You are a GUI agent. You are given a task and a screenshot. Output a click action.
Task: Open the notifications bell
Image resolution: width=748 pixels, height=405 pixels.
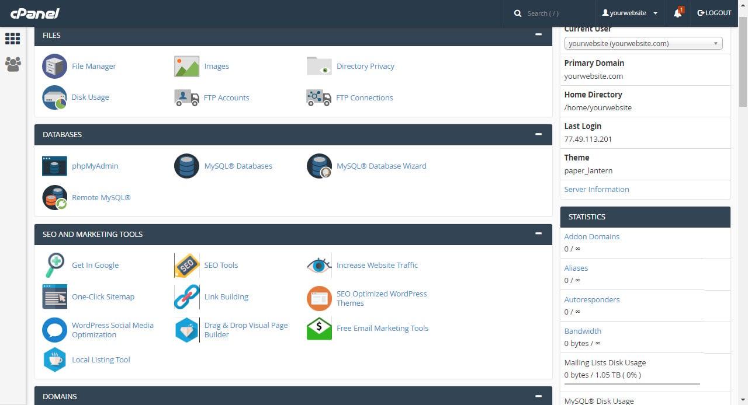tap(677, 12)
